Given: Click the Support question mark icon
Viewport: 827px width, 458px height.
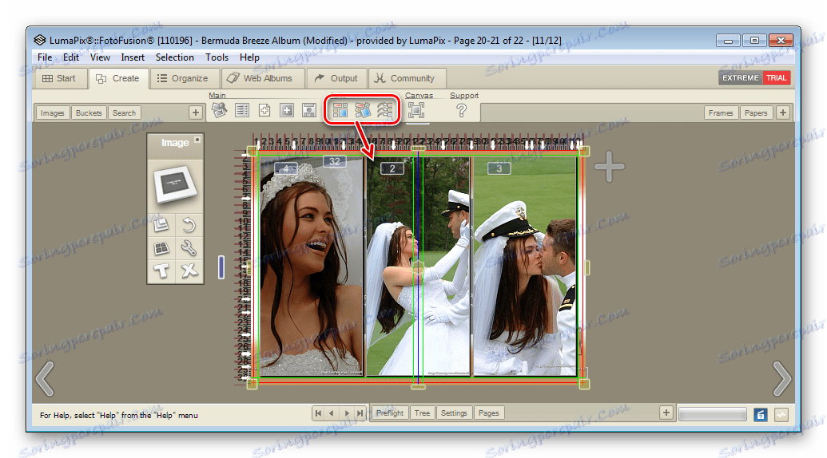Looking at the screenshot, I should [x=461, y=111].
